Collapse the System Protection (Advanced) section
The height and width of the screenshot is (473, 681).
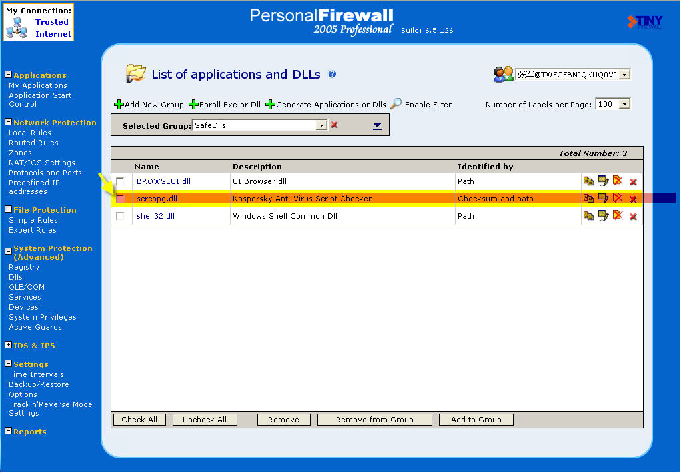click(x=8, y=251)
